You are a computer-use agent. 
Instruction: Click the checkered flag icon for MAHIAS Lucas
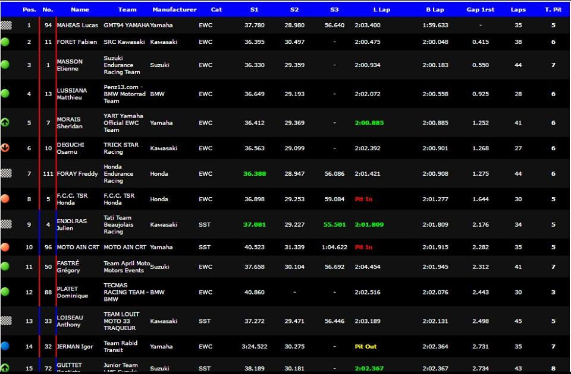(x=6, y=26)
